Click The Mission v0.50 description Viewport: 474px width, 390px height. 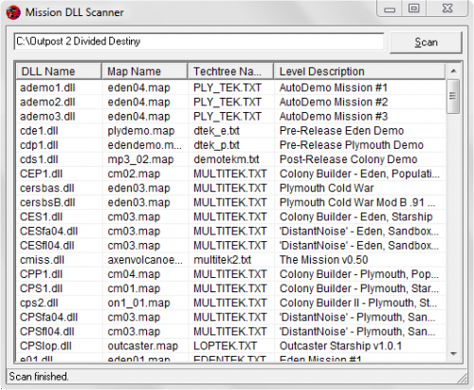[x=324, y=260]
